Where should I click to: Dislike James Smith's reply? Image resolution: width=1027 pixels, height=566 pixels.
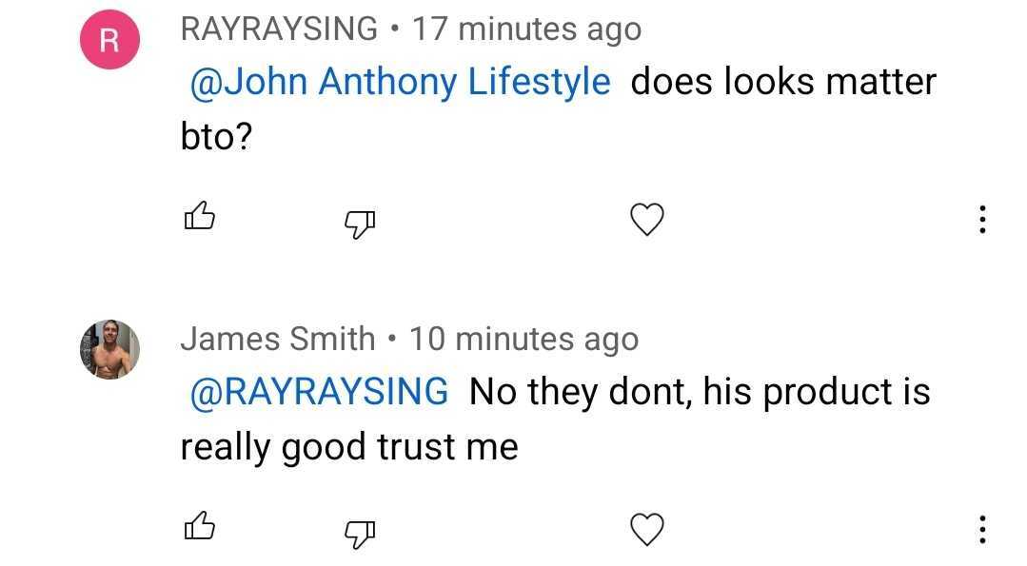[x=358, y=532]
